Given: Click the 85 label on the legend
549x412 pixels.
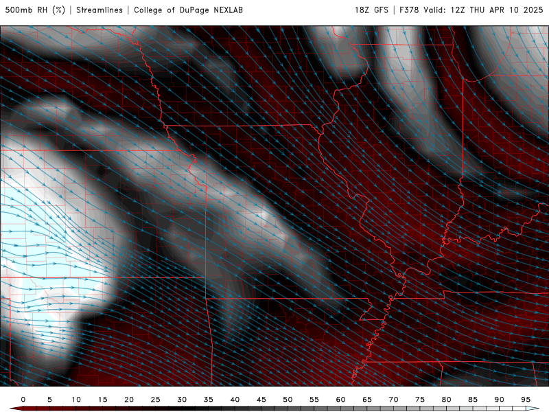Looking at the screenshot, I should [x=473, y=400].
